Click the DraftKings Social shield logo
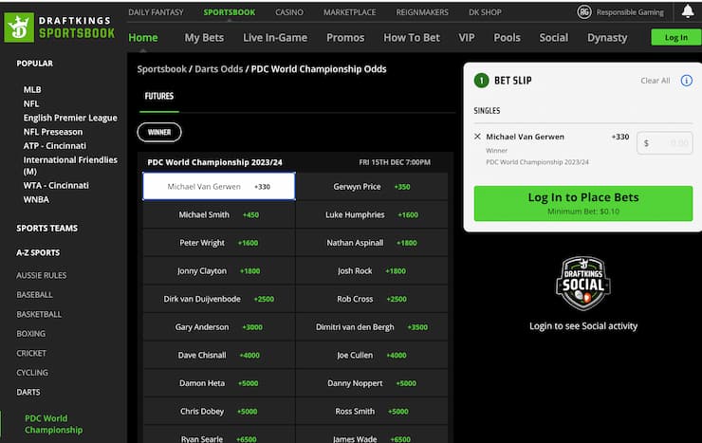Viewport: 702px width, 443px height. tap(582, 284)
